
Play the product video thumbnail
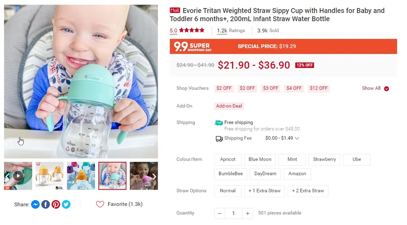point(18,175)
